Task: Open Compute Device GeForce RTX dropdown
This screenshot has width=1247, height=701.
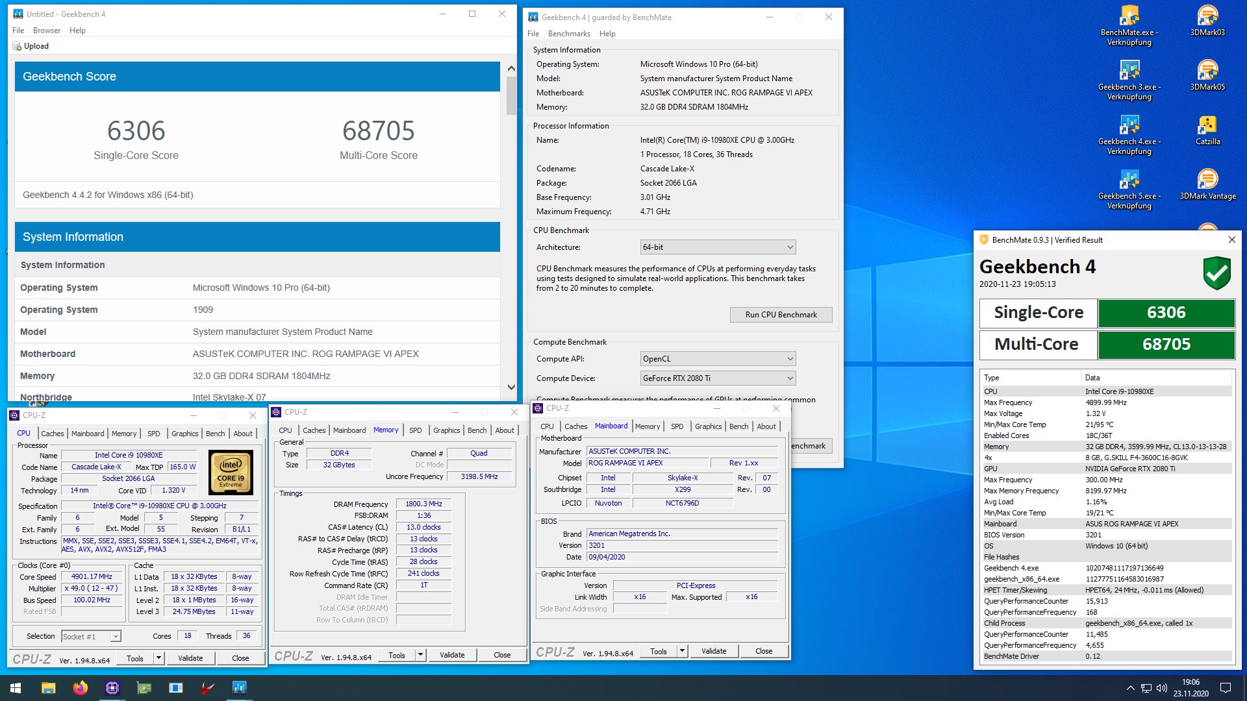Action: (718, 378)
